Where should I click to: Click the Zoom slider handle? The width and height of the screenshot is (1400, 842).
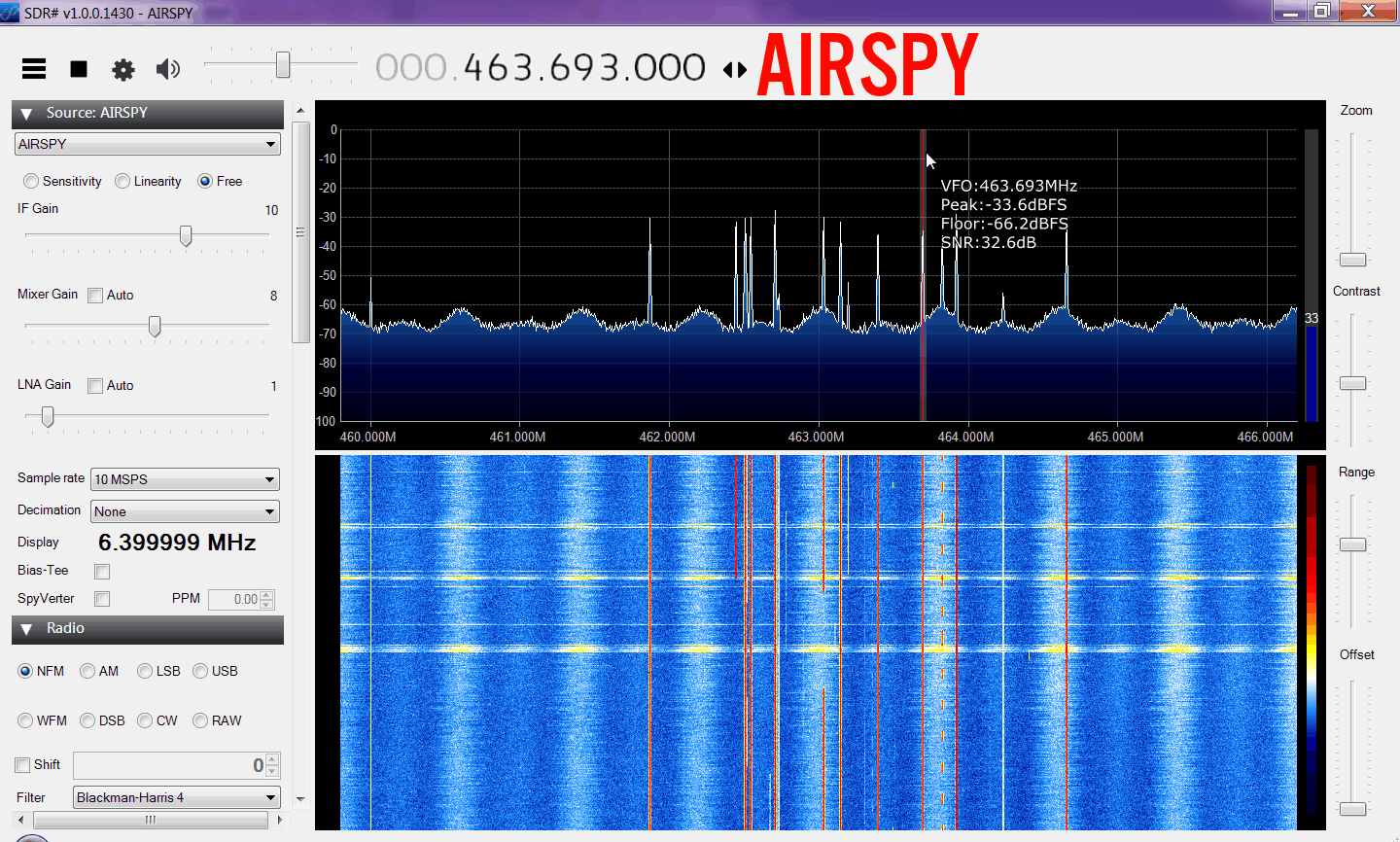1353,260
